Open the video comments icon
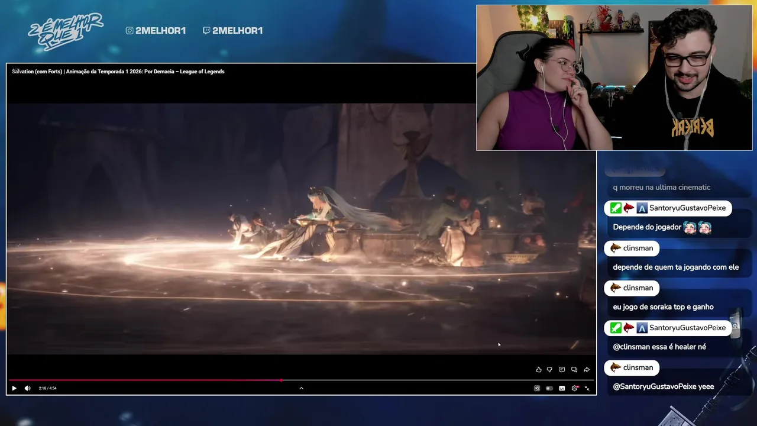 tap(562, 370)
